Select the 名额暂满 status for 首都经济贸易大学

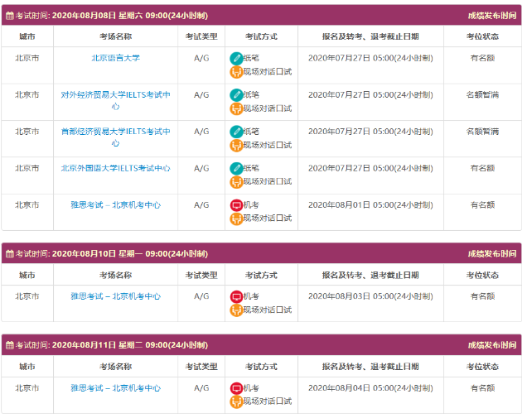(x=482, y=132)
